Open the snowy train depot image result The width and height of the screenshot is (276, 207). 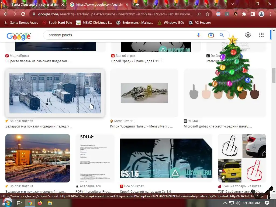[x=55, y=93]
